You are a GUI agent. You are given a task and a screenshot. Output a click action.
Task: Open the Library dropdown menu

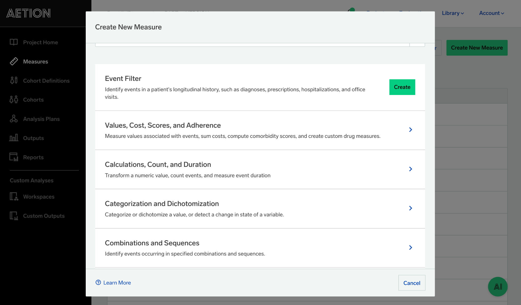(453, 13)
